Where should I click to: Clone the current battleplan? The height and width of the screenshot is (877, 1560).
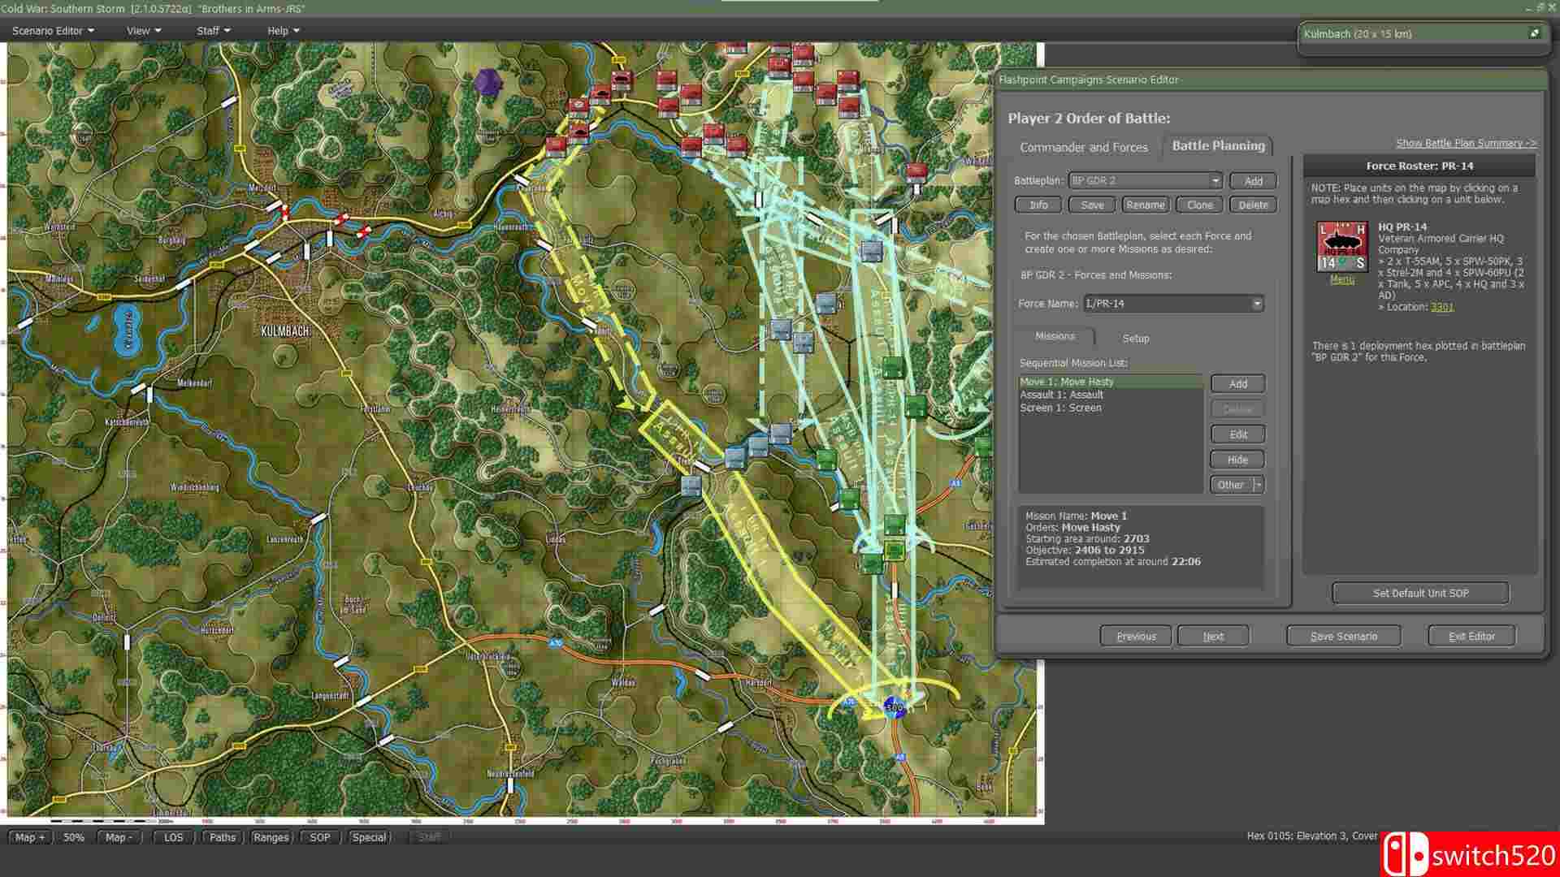[1199, 205]
